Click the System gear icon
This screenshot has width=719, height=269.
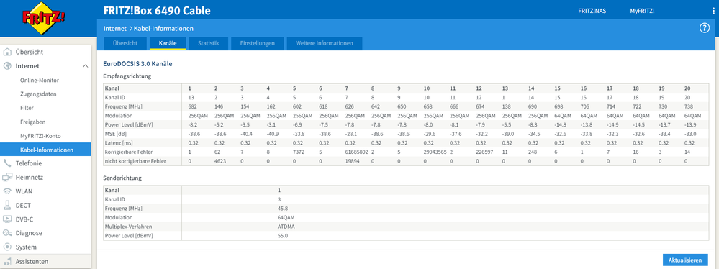[x=7, y=247]
